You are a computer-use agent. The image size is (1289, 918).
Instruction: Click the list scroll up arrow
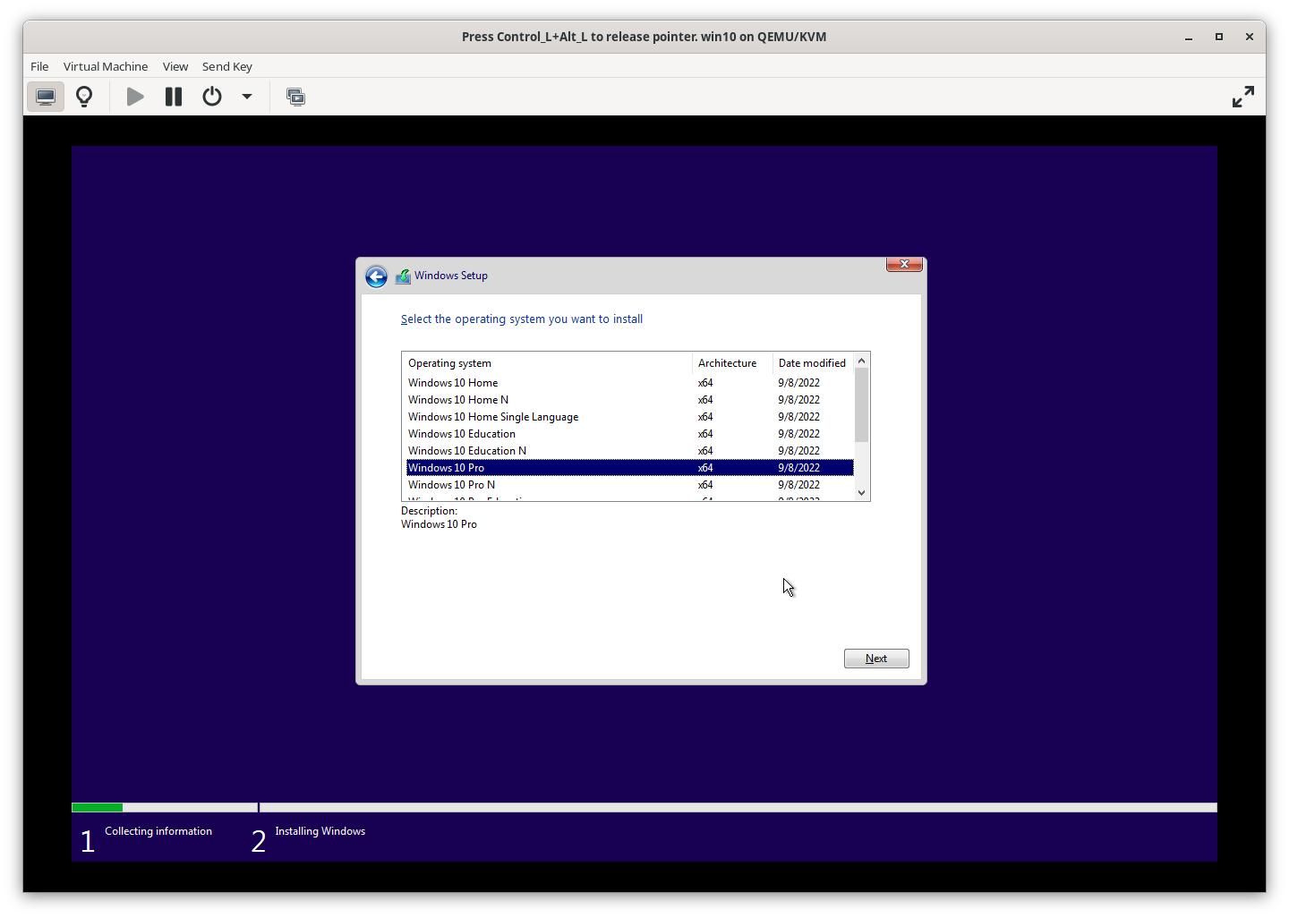[862, 361]
